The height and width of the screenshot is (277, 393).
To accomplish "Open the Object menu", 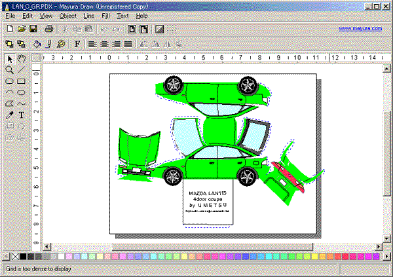I will click(68, 16).
